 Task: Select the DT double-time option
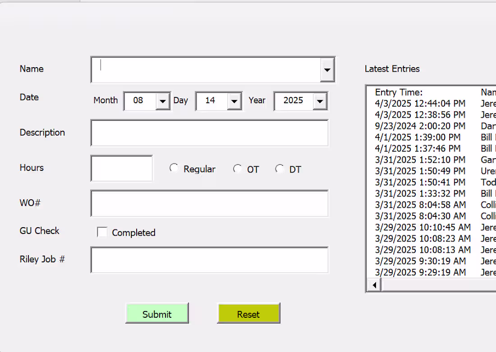[280, 168]
